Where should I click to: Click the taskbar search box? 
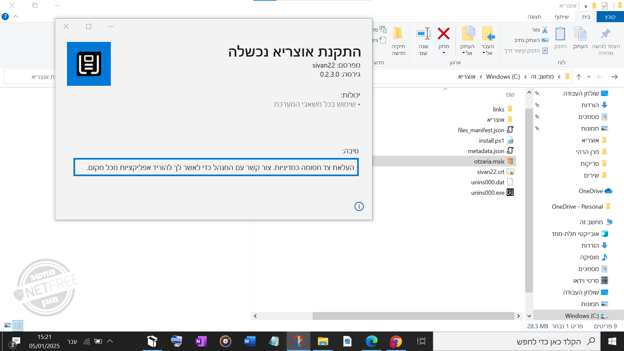pos(517,341)
